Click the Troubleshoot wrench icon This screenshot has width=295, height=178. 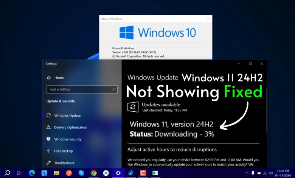48,163
